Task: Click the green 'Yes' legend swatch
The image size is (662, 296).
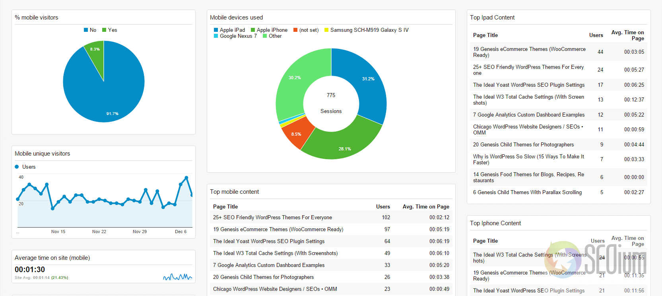Action: pyautogui.click(x=104, y=30)
